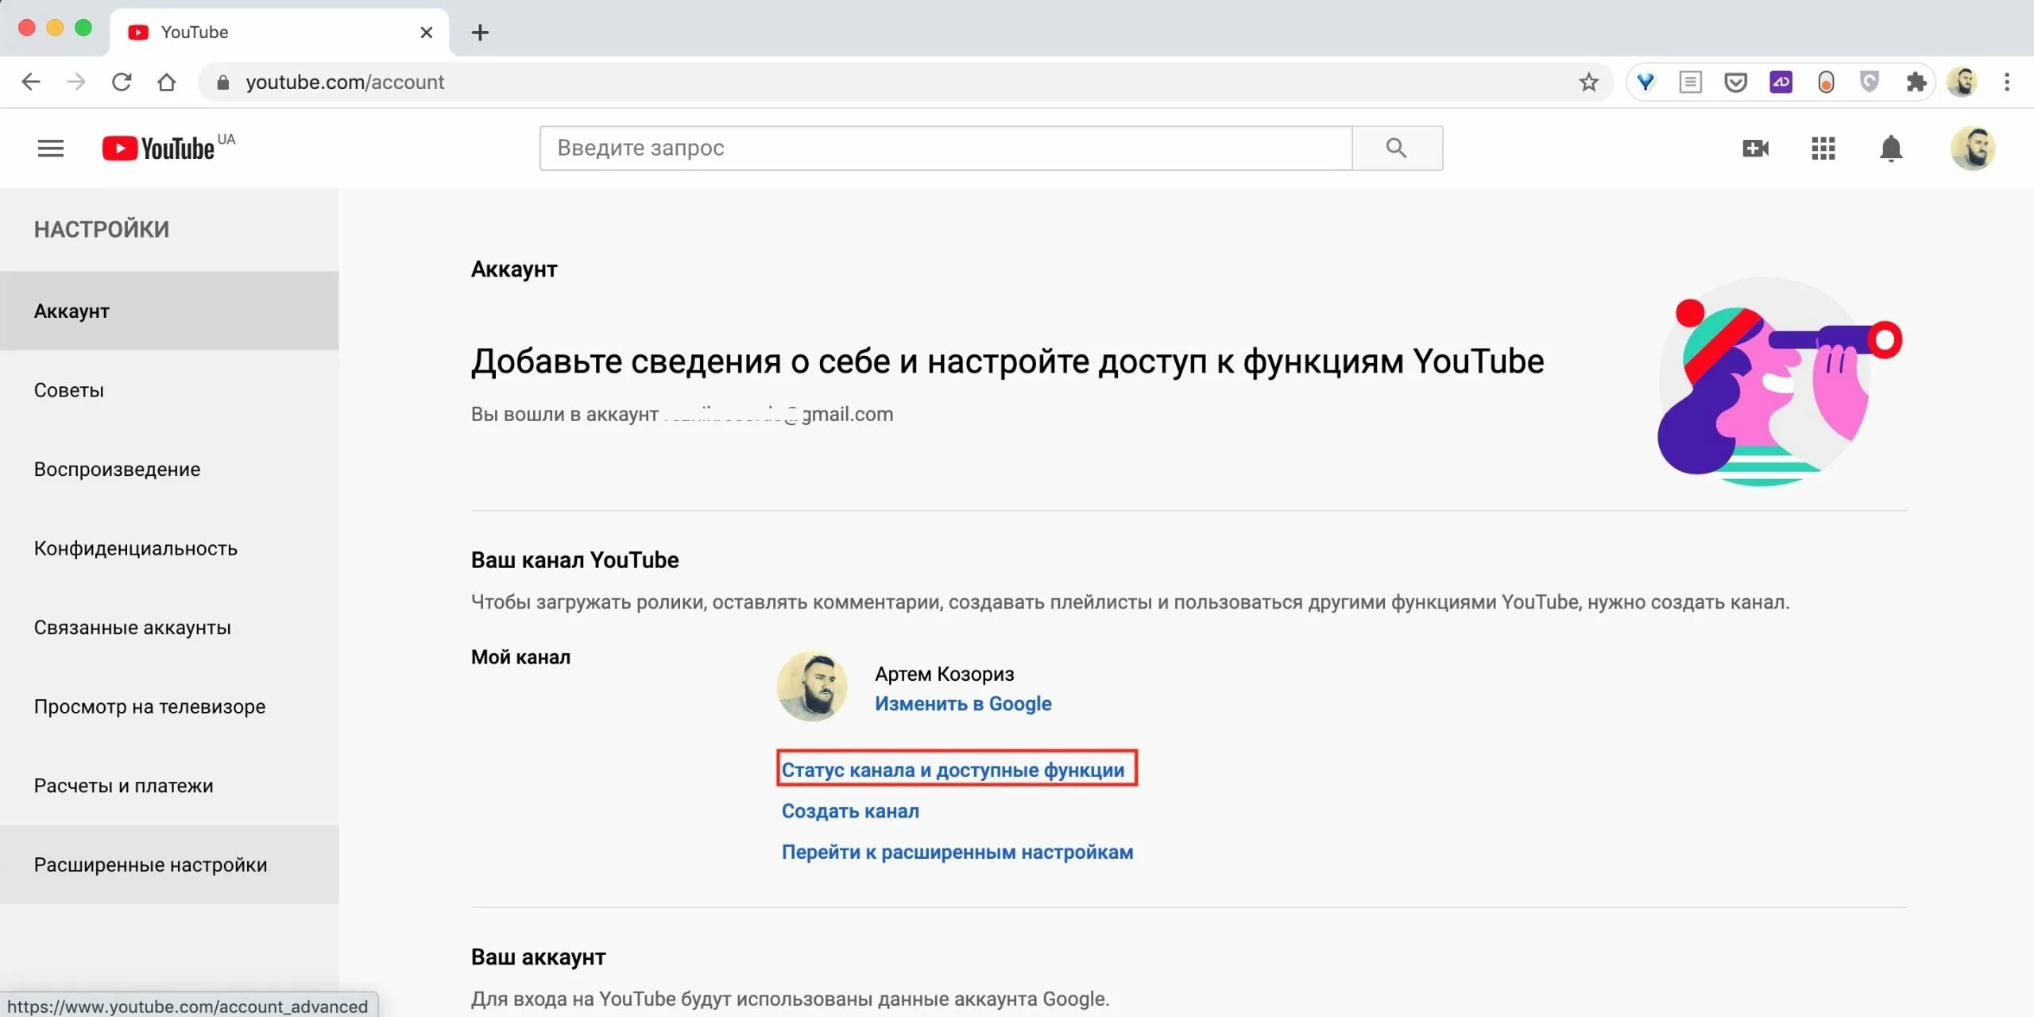Screen dimensions: 2034x1017
Task: Open Связанные аккаунты section
Action: tap(169, 627)
